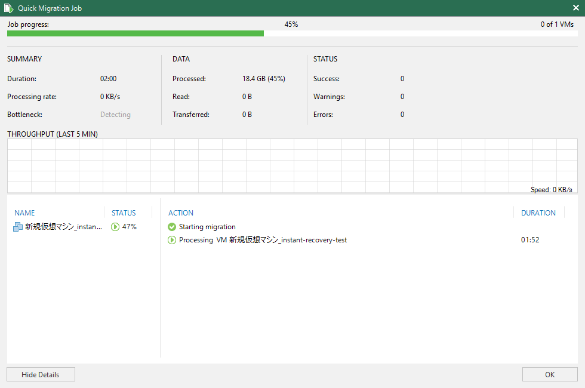Sort by the STATUS column header

124,213
